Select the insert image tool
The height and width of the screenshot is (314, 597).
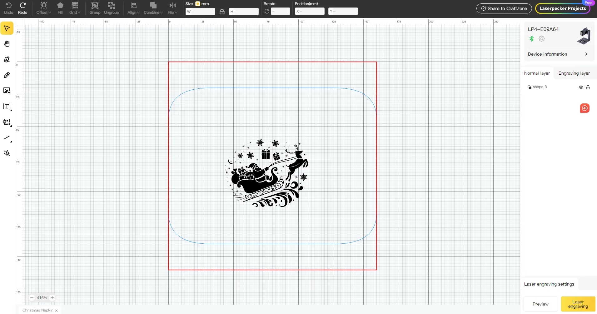(x=7, y=91)
